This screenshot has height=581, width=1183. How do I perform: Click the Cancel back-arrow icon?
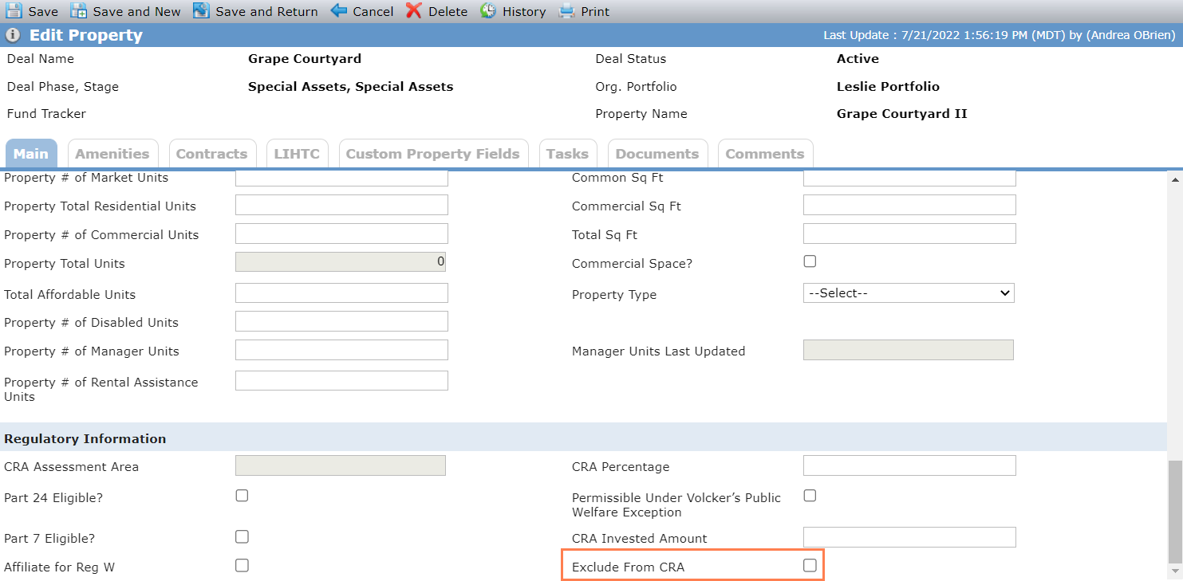click(x=339, y=11)
